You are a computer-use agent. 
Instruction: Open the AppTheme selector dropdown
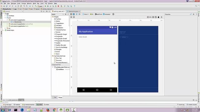tap(99, 14)
